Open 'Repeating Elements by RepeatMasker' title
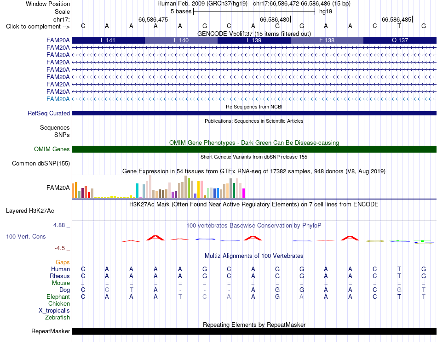Viewport: 437px width, 342px height. 254,325
